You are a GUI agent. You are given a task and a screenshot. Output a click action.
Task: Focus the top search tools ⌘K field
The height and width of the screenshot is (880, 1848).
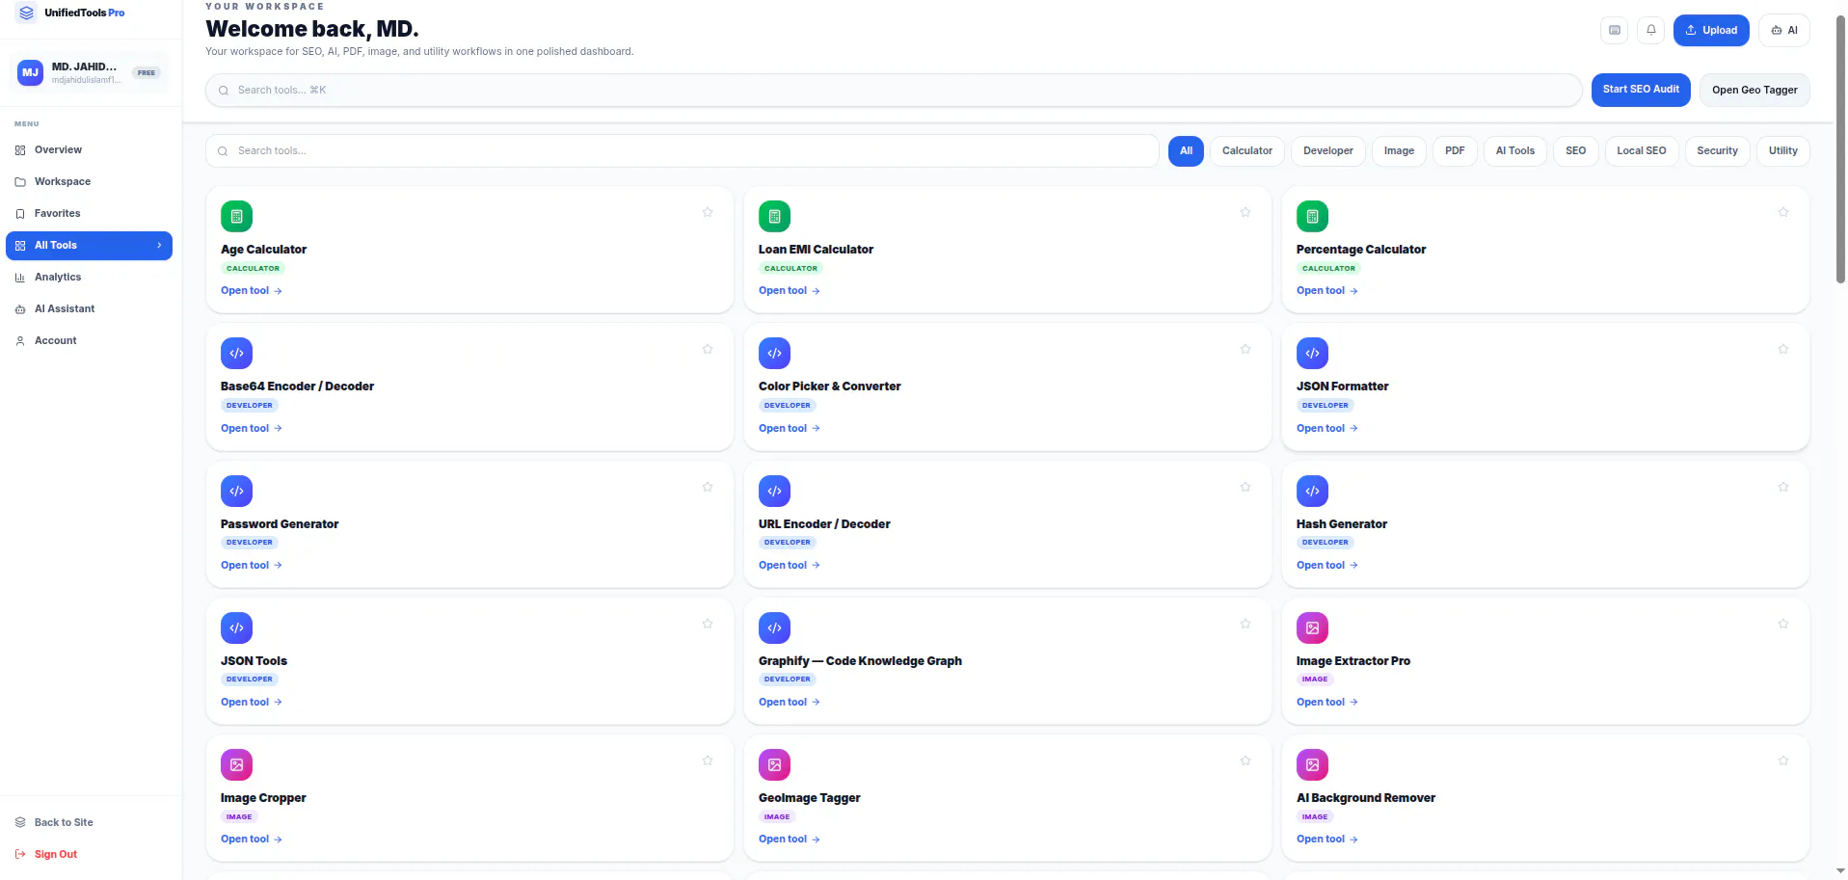(x=894, y=90)
